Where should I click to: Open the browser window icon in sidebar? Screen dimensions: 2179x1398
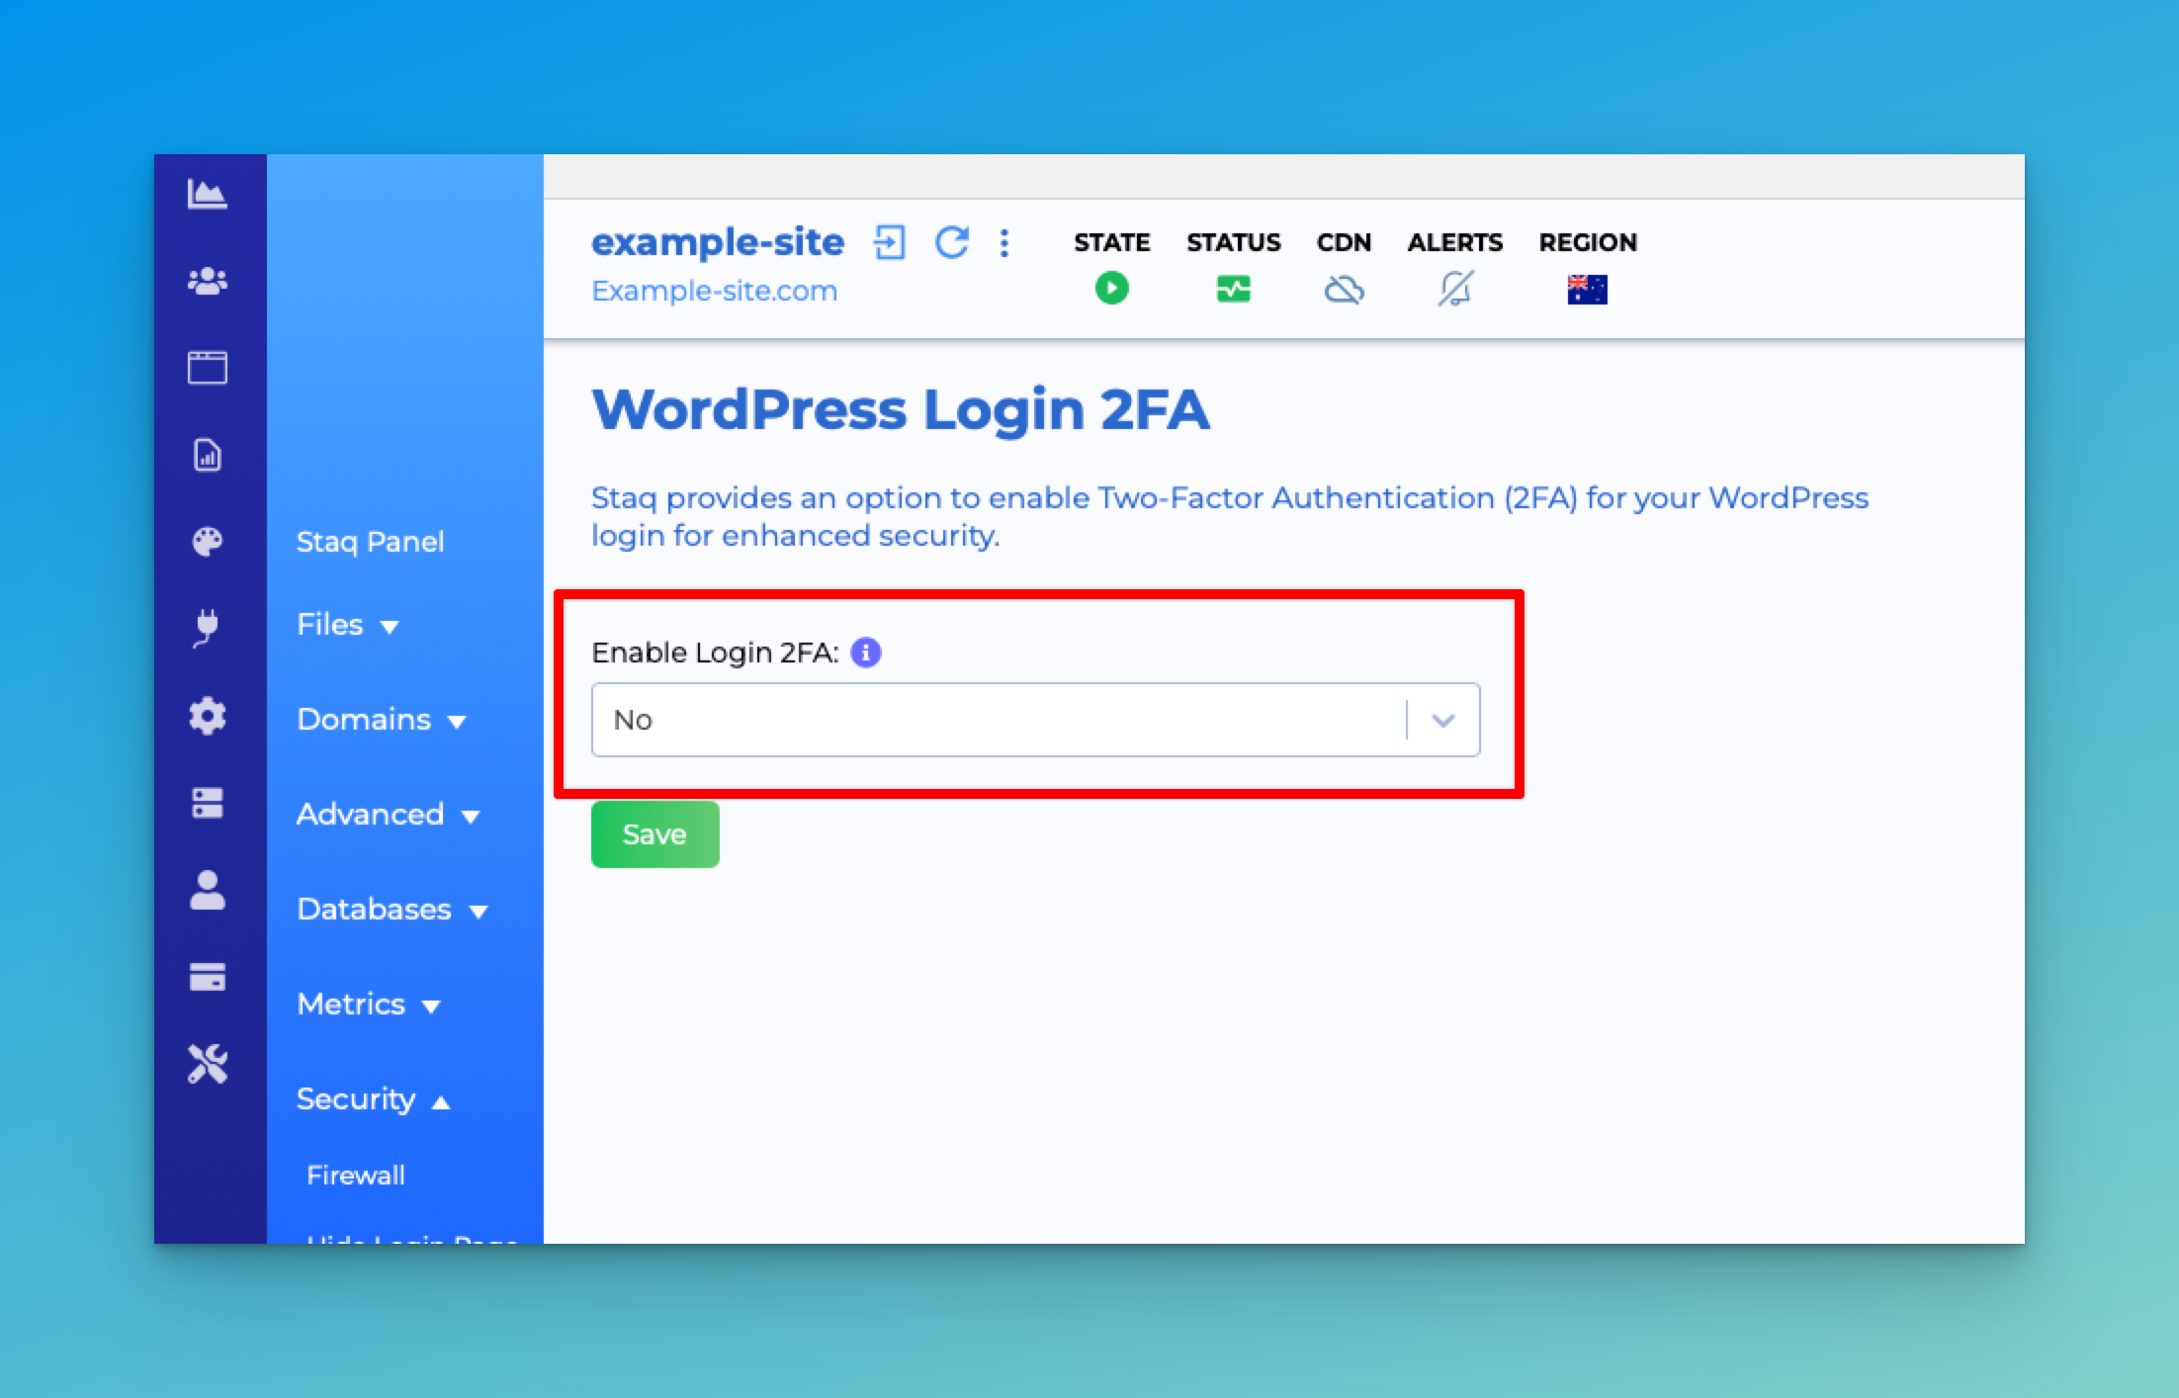coord(208,368)
